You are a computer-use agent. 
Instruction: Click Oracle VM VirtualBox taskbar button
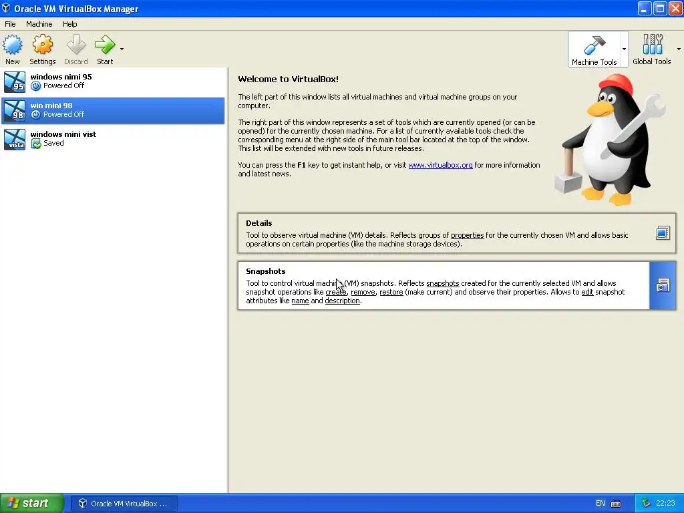pyautogui.click(x=124, y=504)
